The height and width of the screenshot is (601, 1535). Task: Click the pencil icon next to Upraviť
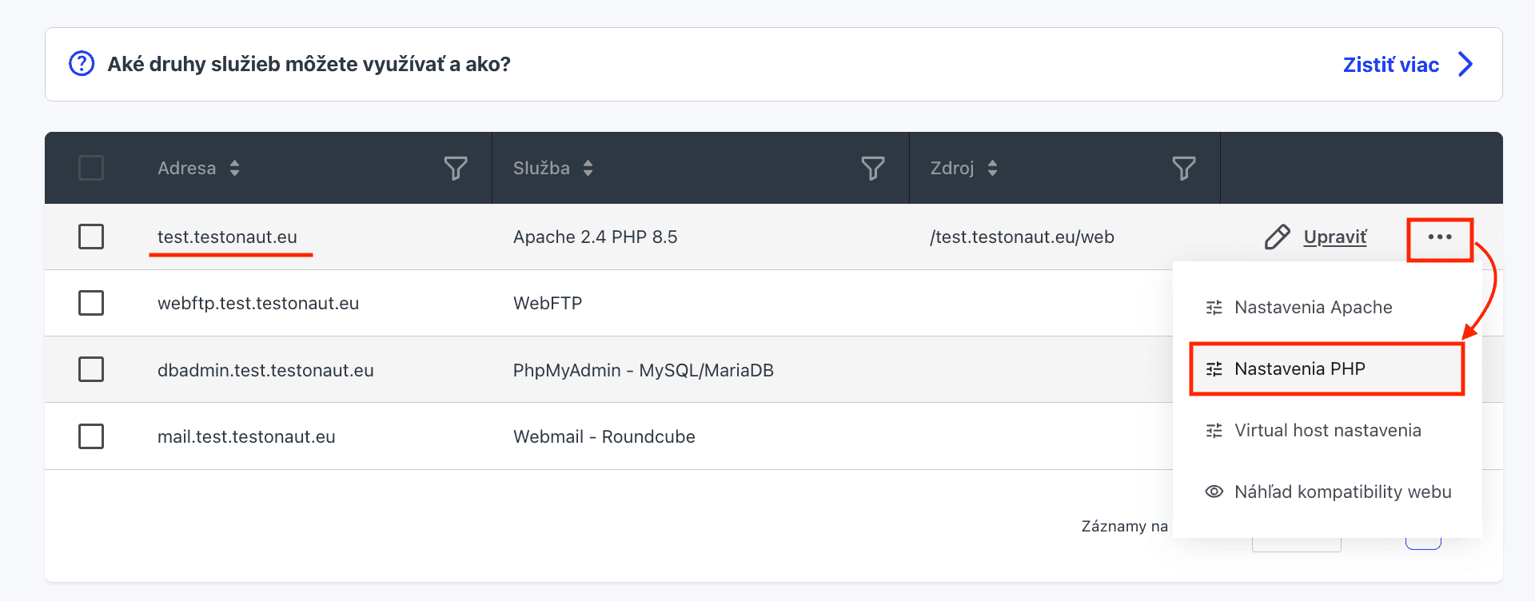pyautogui.click(x=1278, y=237)
